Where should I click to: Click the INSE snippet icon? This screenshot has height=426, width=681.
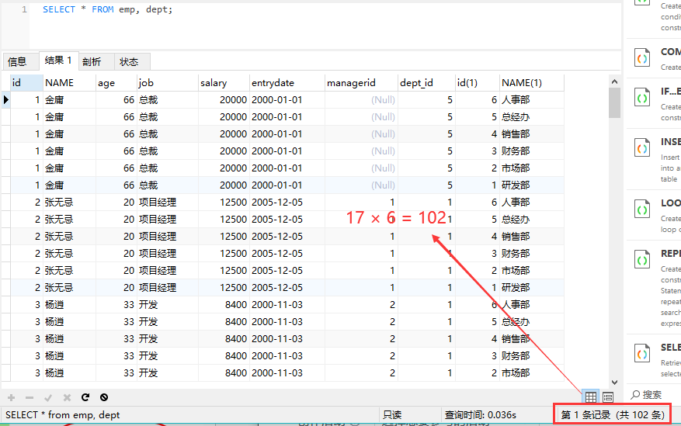pyautogui.click(x=642, y=147)
